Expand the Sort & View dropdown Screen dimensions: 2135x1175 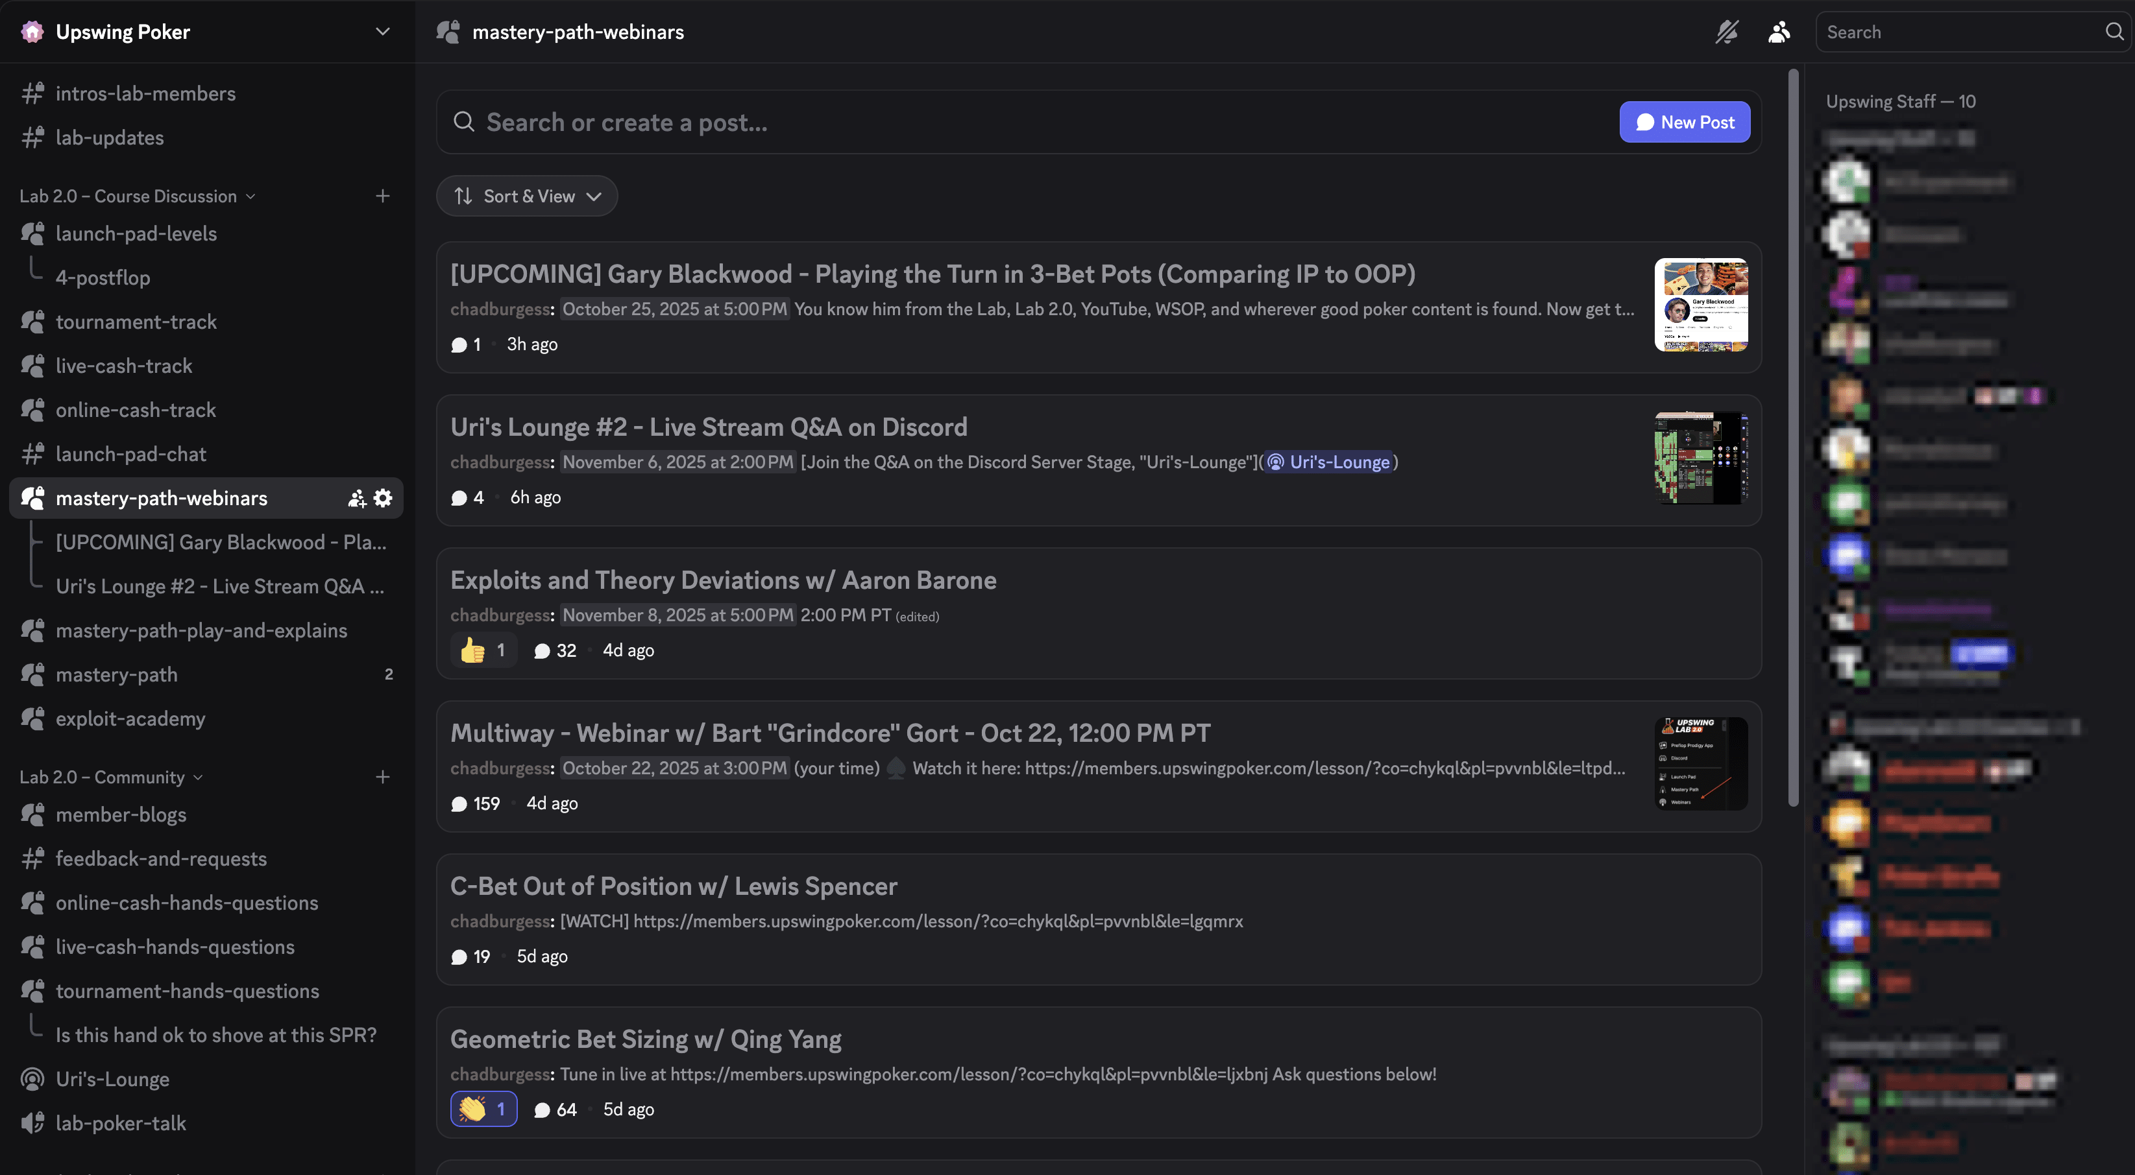(526, 195)
